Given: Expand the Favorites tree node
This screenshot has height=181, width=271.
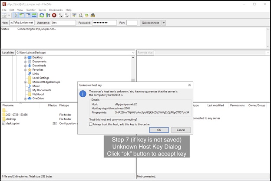Looking at the screenshot, I should point(25,70).
